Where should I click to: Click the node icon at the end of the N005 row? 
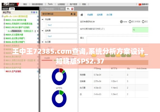click(38, 38)
